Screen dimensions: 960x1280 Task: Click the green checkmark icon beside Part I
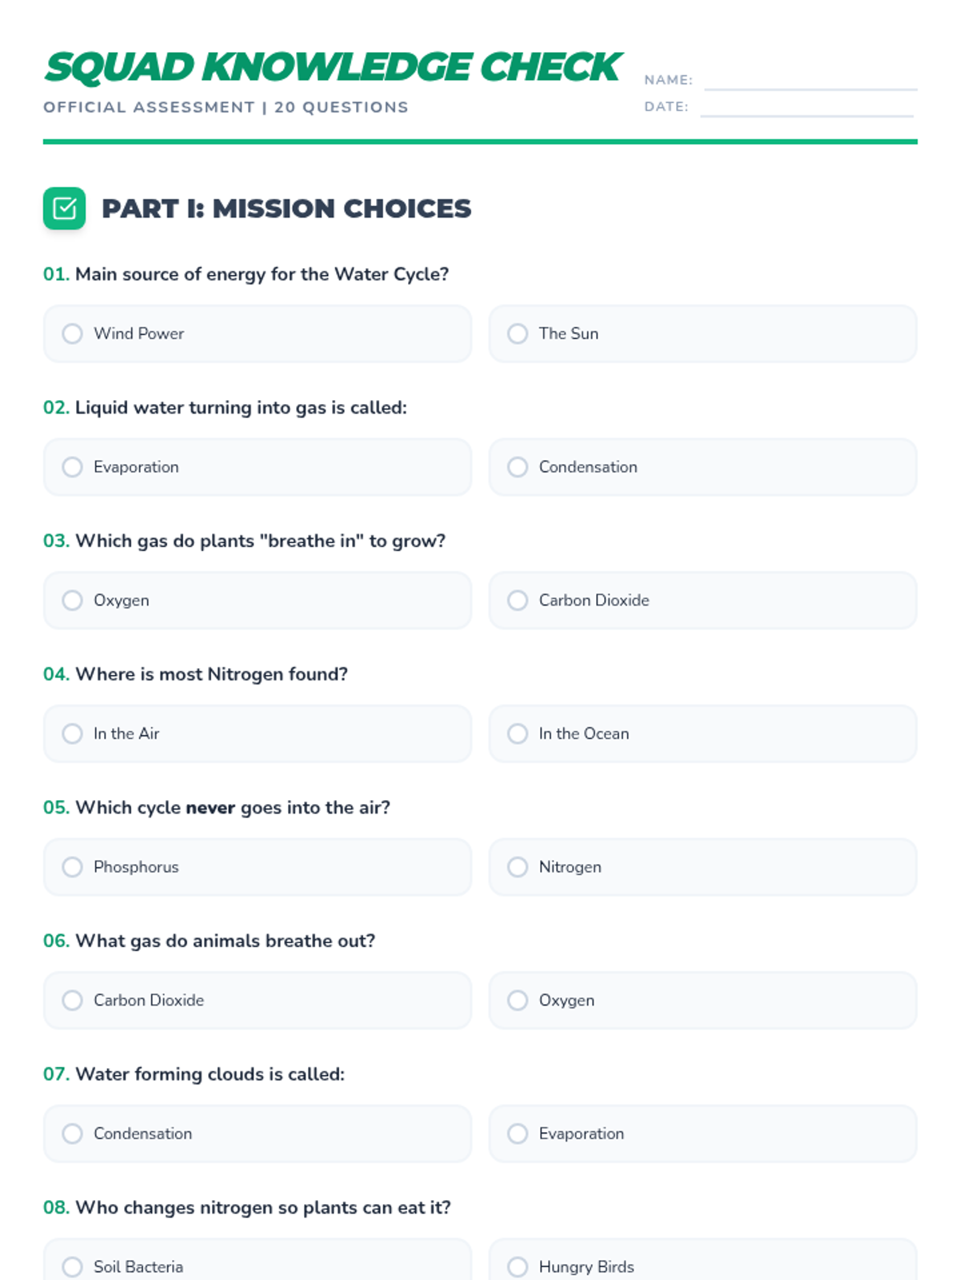tap(64, 209)
